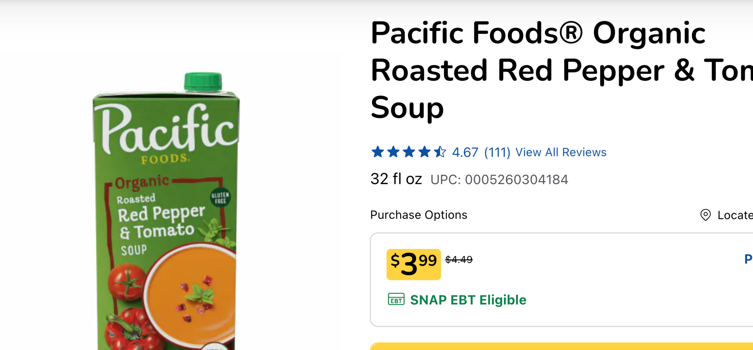
Task: Open View All Reviews link
Action: tap(561, 152)
